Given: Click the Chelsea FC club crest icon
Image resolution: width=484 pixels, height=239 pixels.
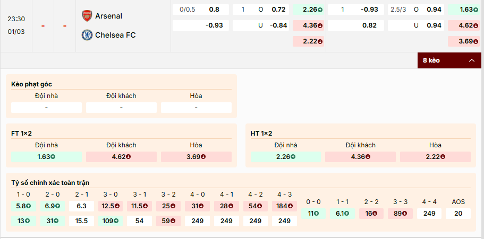Looking at the screenshot, I should [x=87, y=35].
